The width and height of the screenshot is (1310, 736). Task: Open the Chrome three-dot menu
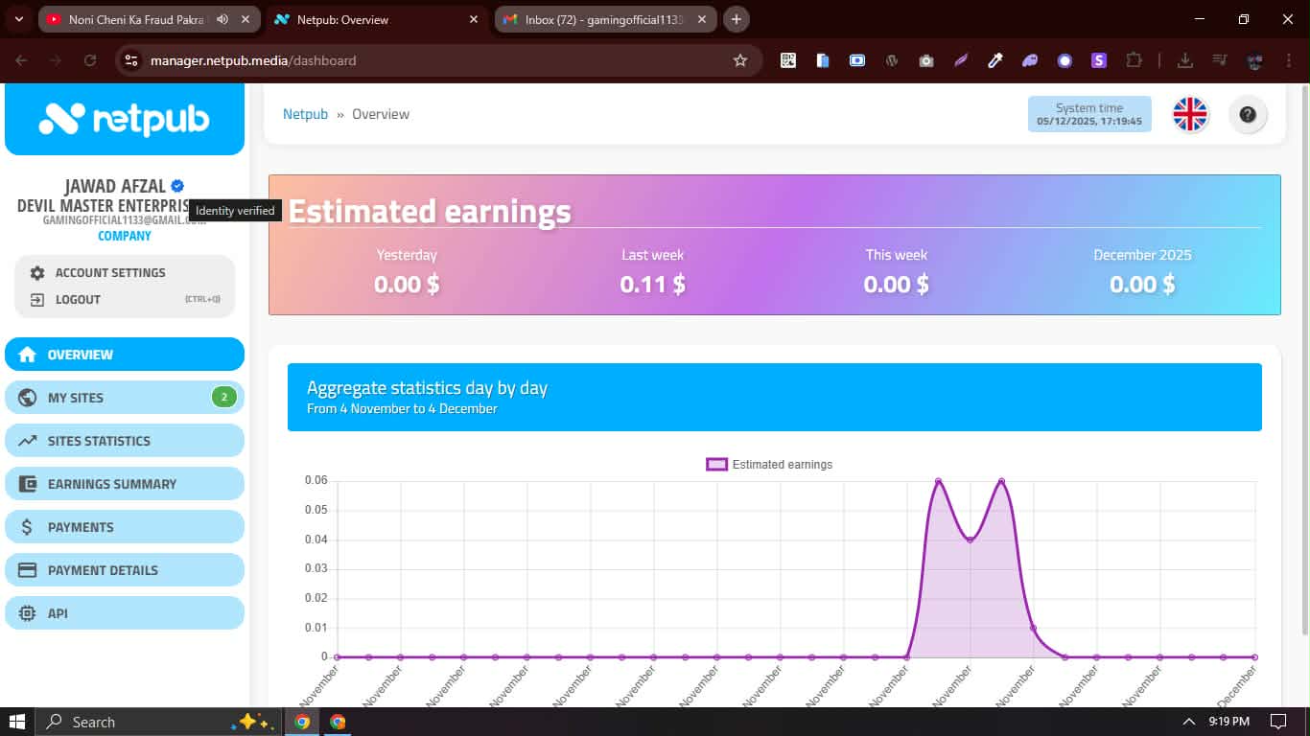(1288, 60)
